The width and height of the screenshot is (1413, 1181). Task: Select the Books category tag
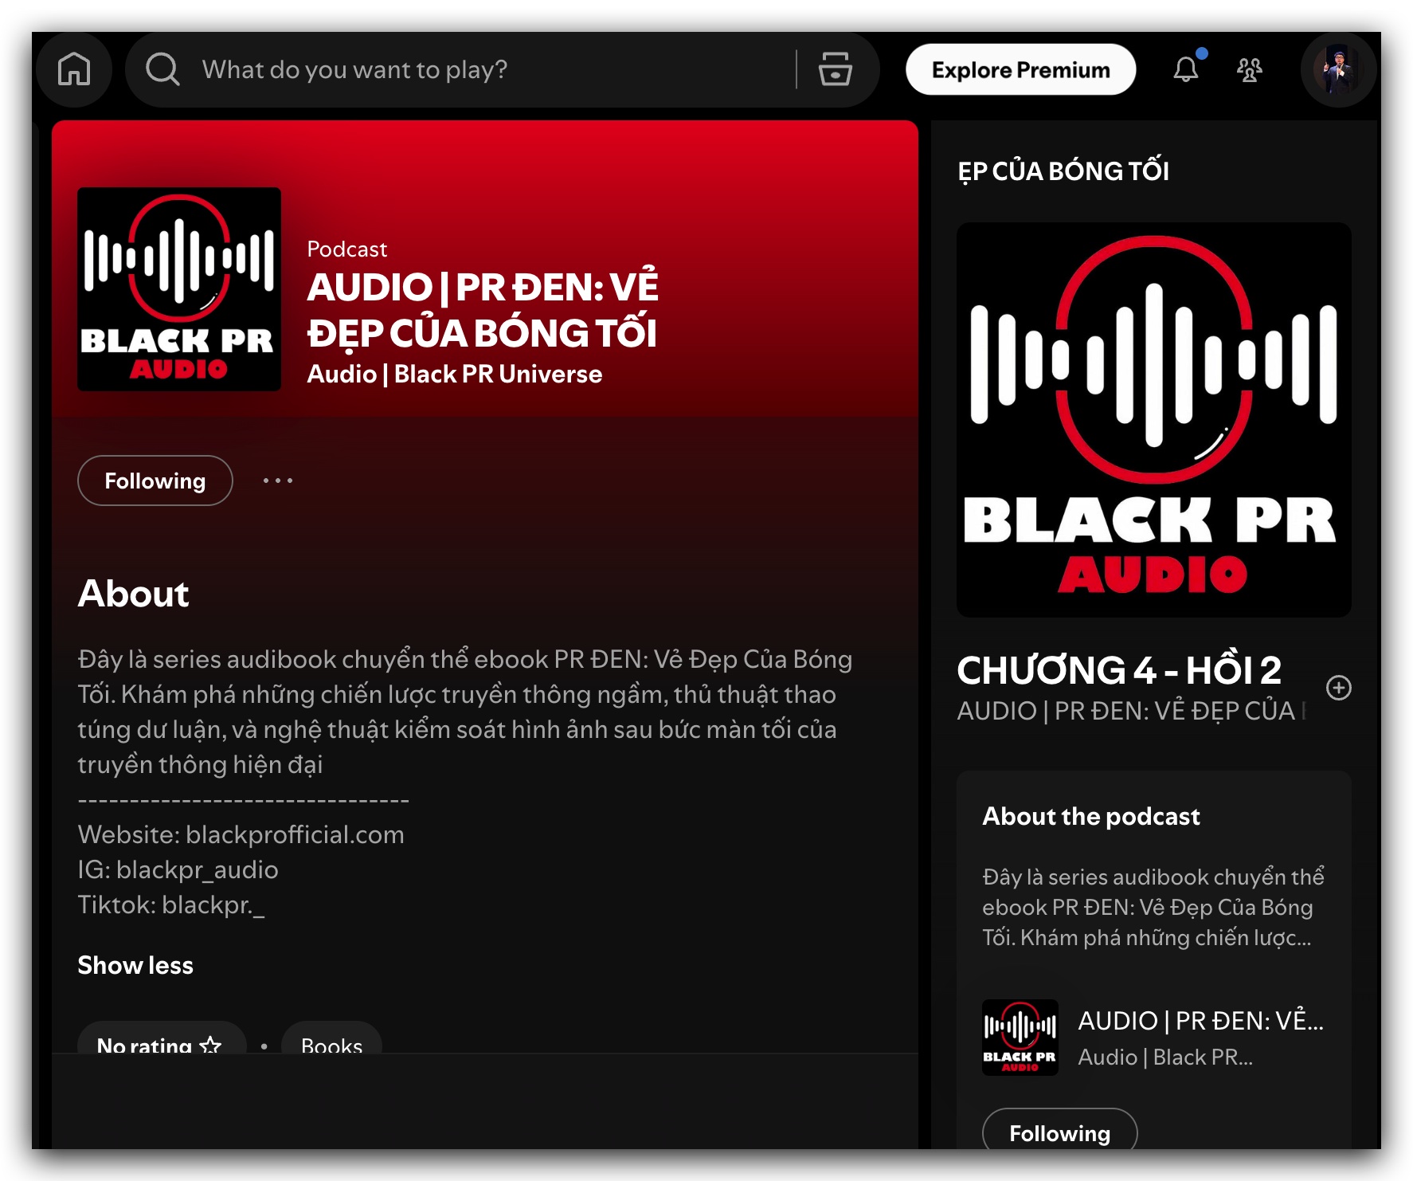click(x=331, y=1044)
